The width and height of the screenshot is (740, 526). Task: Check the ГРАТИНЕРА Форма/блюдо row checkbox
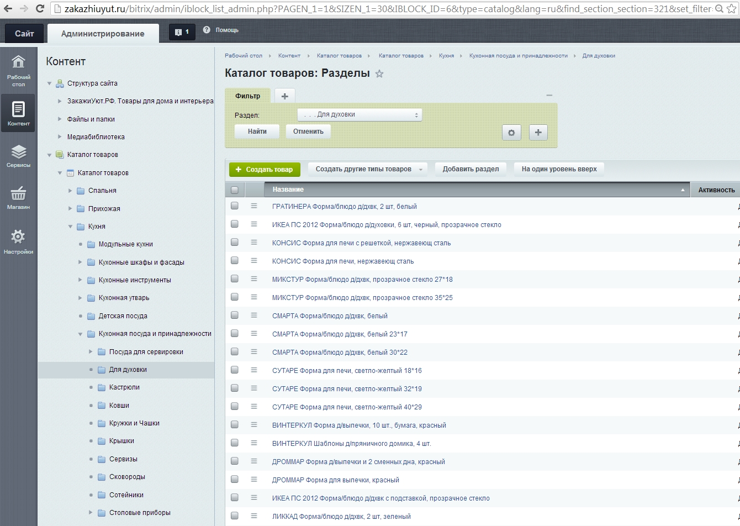(235, 206)
